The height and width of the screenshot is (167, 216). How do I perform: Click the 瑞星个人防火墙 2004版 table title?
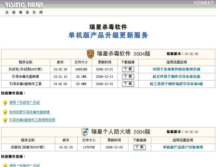(x=121, y=132)
